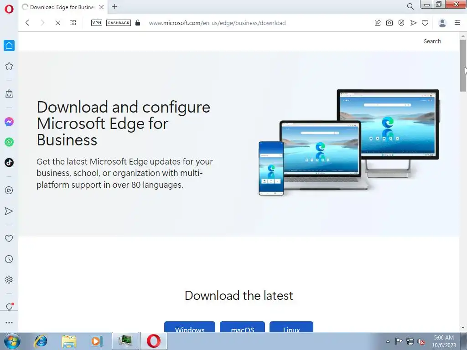The image size is (467, 350).
Task: Open the Cashback badge
Action: 119,23
